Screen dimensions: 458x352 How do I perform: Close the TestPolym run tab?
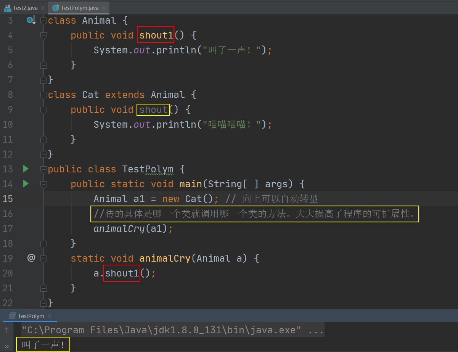click(x=50, y=316)
